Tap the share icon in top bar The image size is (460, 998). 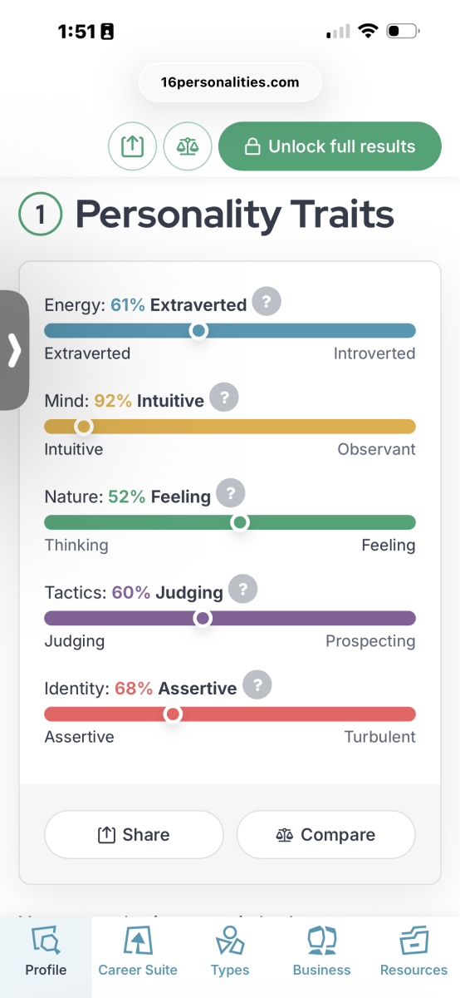point(133,146)
